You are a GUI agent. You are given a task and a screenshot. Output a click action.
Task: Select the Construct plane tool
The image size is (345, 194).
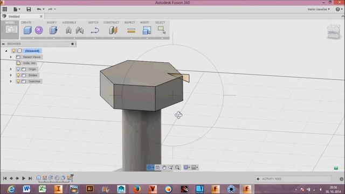click(x=113, y=30)
